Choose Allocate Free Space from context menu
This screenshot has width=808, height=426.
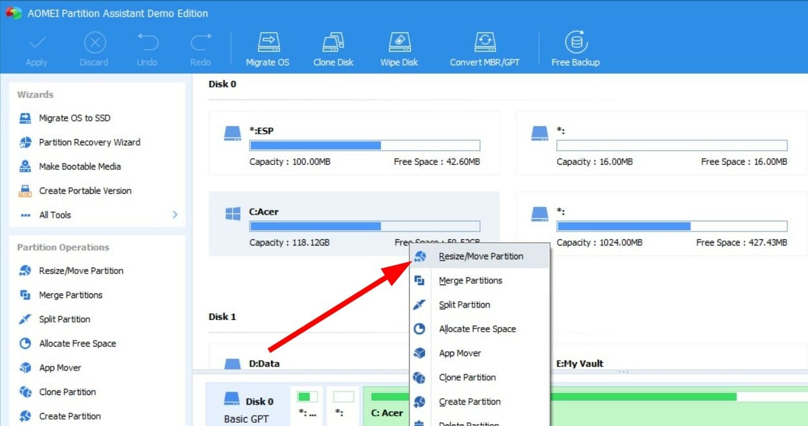point(479,329)
